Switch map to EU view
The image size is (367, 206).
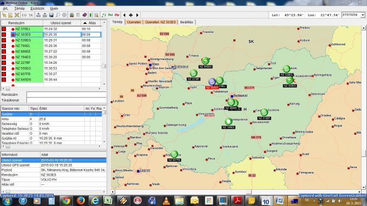(24, 15)
